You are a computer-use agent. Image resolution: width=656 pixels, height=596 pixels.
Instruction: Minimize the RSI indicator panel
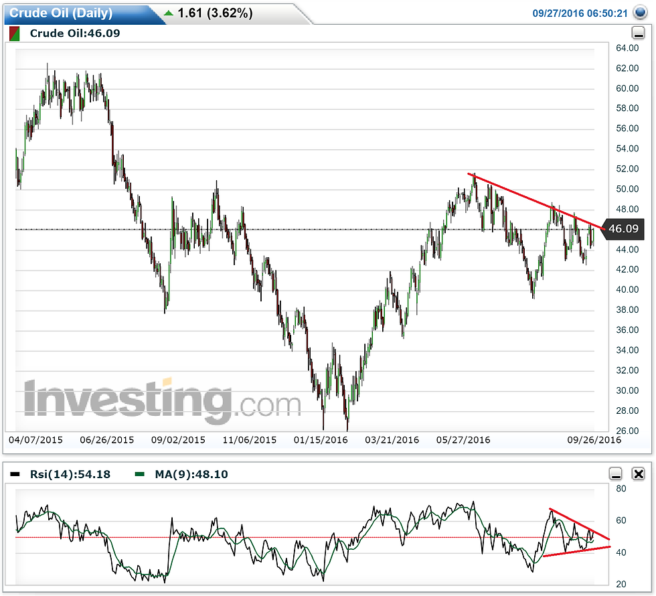616,474
